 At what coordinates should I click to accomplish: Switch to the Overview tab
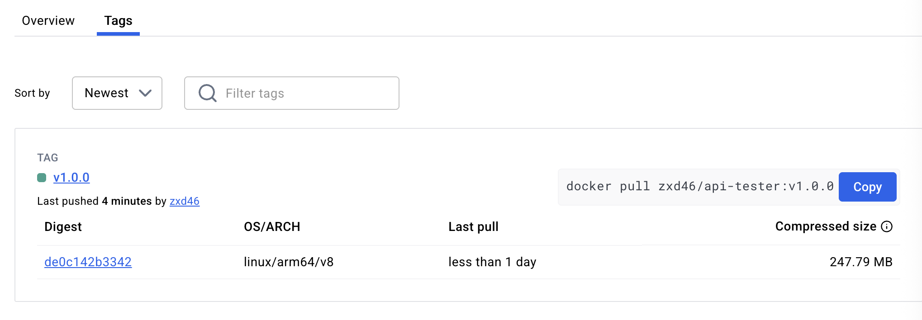pyautogui.click(x=48, y=21)
